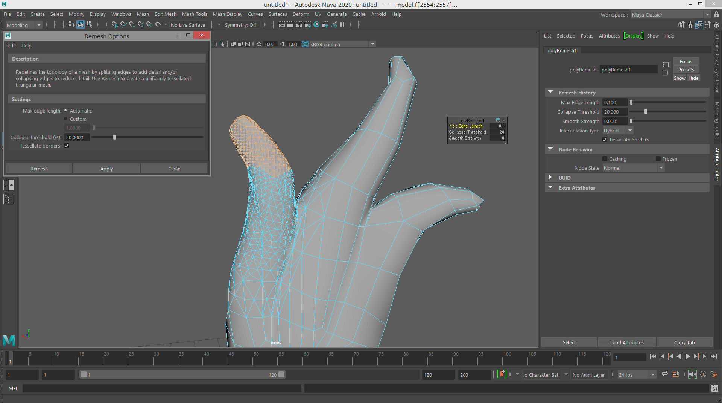Open the Maya Classic workspace dropdown
Viewport: 722px width, 403px height.
(670, 15)
